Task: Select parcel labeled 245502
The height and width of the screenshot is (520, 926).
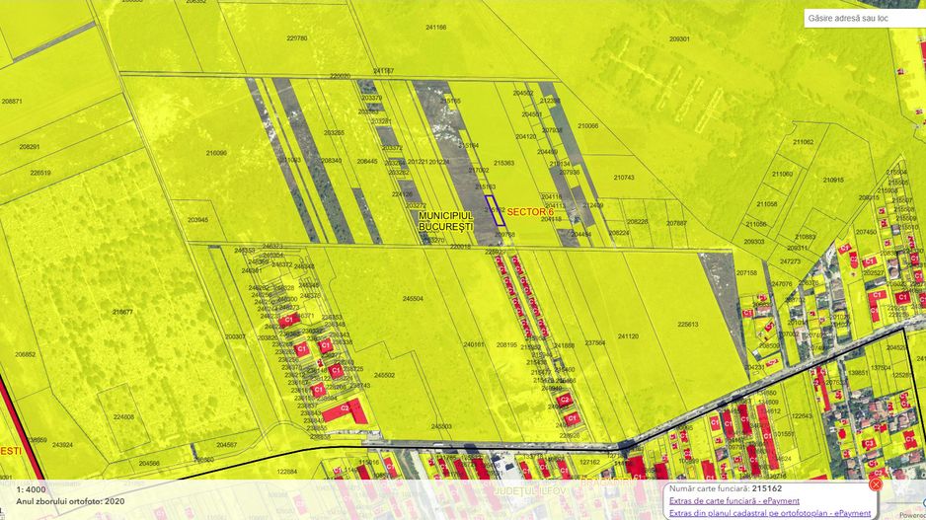Action: pos(384,375)
